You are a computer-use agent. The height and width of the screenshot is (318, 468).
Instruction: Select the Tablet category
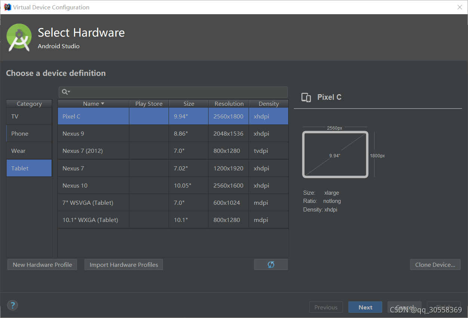pyautogui.click(x=29, y=168)
